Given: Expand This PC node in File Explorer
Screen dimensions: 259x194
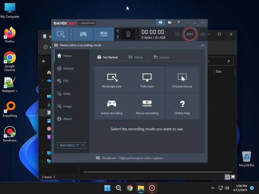Looking at the screenshot, I should [42, 153].
